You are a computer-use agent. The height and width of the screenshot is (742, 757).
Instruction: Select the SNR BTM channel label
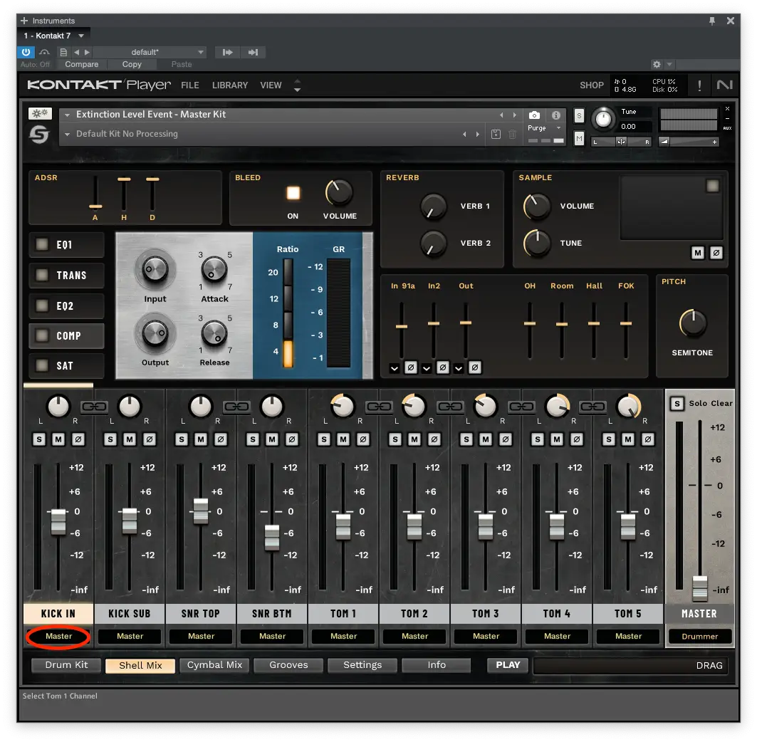[272, 614]
